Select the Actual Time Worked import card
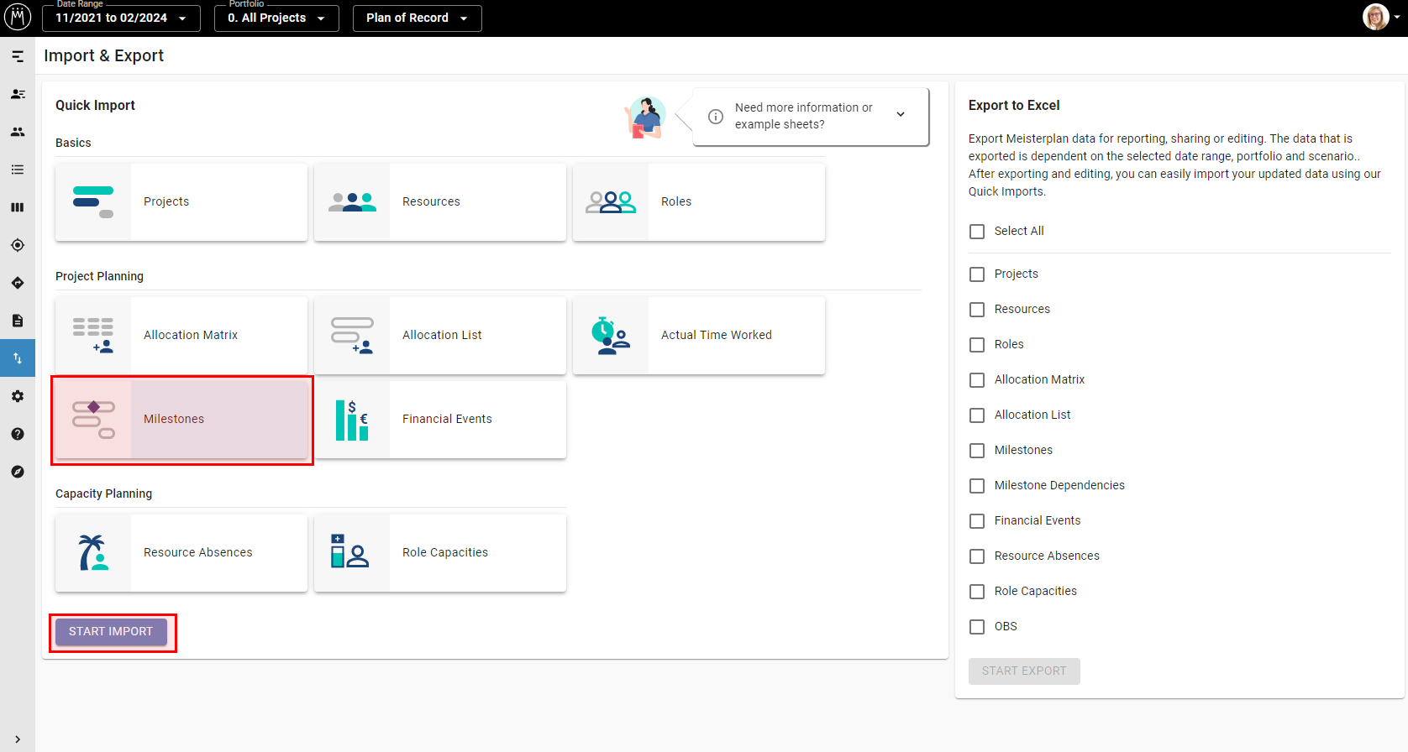The image size is (1408, 752). 699,336
